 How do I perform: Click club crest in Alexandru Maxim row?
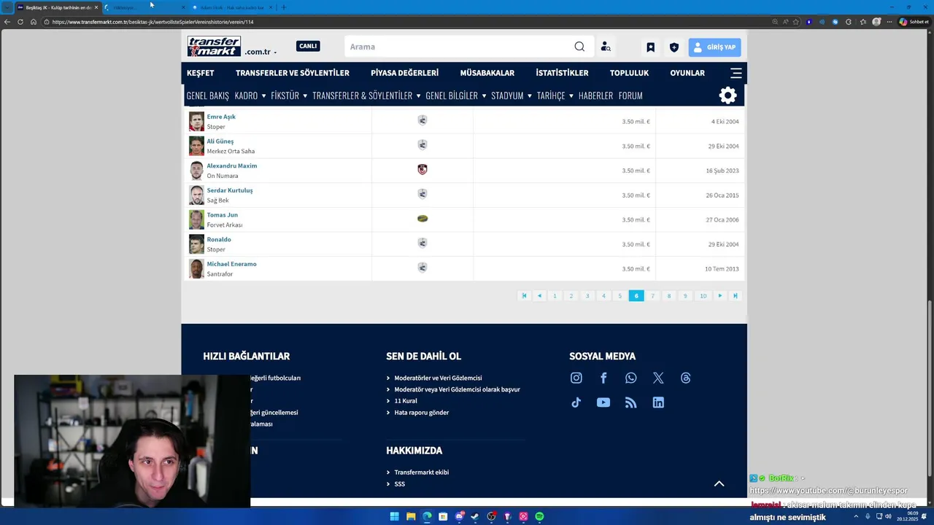[x=422, y=169]
